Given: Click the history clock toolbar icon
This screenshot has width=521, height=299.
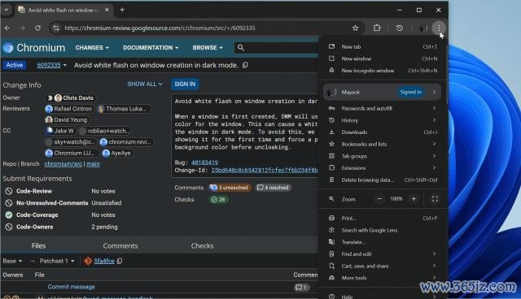Looking at the screenshot, I should (x=400, y=28).
